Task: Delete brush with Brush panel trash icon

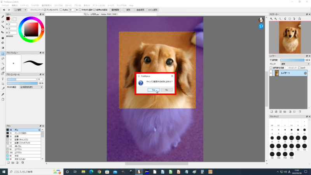Action: click(x=23, y=163)
